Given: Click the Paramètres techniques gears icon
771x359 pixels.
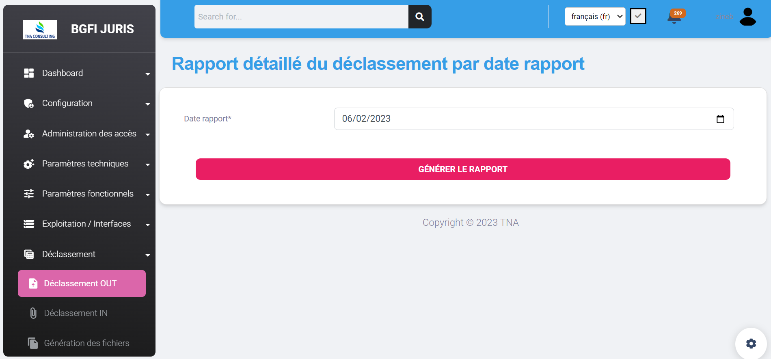Looking at the screenshot, I should [29, 164].
